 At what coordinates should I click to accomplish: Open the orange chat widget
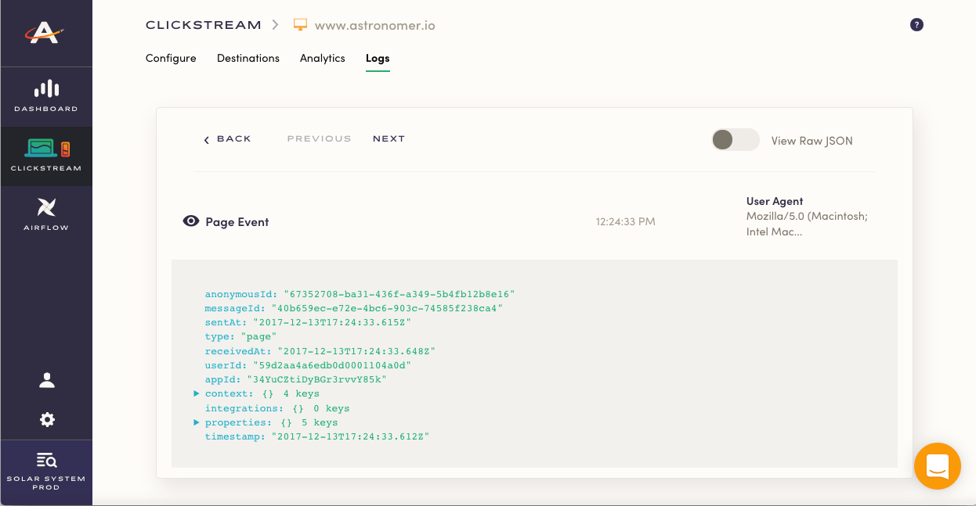pos(937,467)
